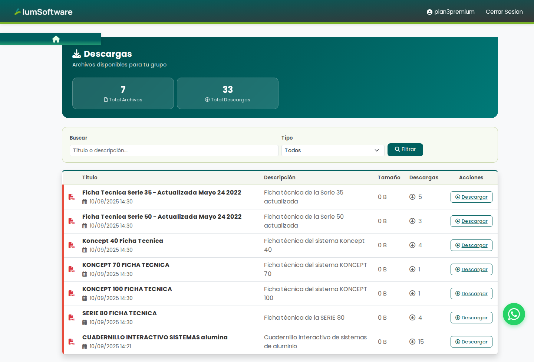
Task: Click calendar icon under KONCEPT 70 FICHA TECNICA
Action: tap(85, 274)
